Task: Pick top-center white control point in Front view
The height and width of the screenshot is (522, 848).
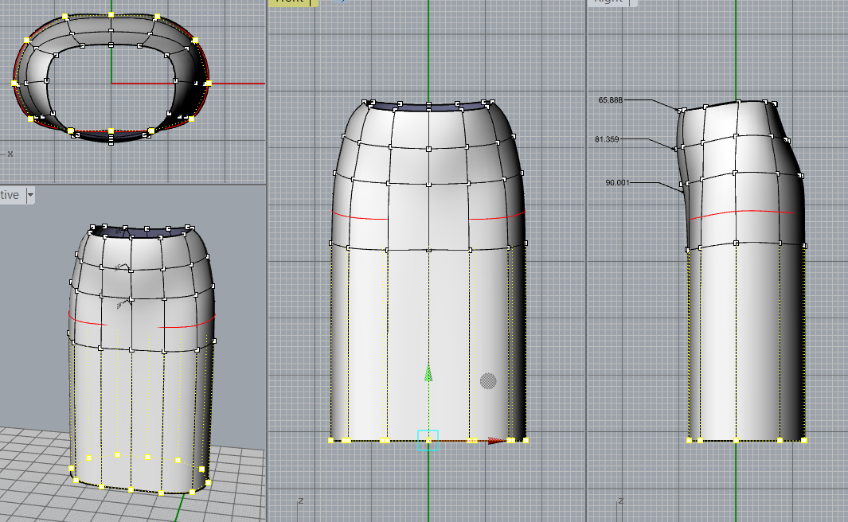Action: [428, 104]
